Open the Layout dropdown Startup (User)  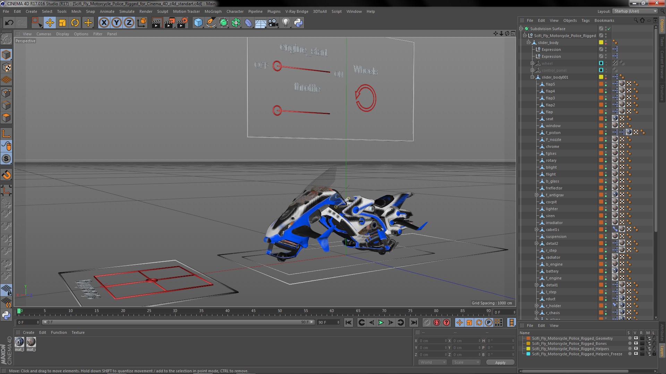tap(635, 11)
